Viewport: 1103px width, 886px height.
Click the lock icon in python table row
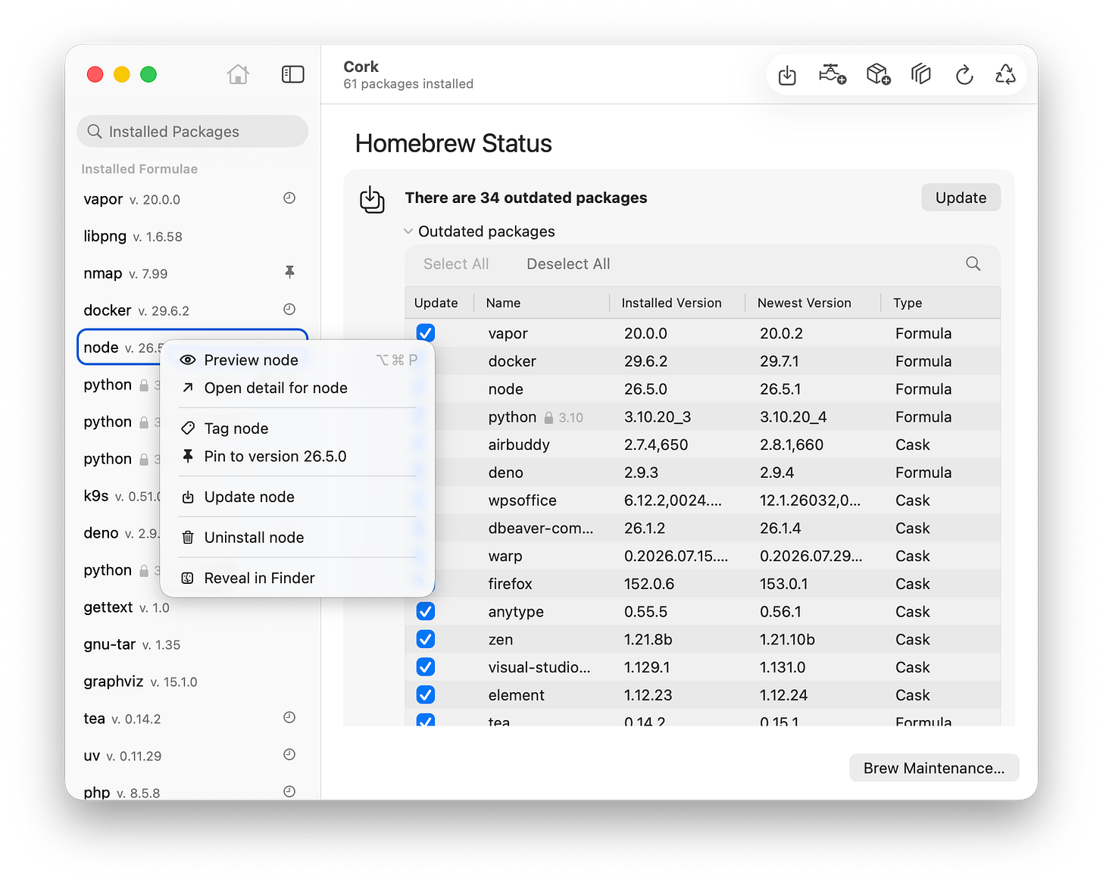click(x=549, y=417)
